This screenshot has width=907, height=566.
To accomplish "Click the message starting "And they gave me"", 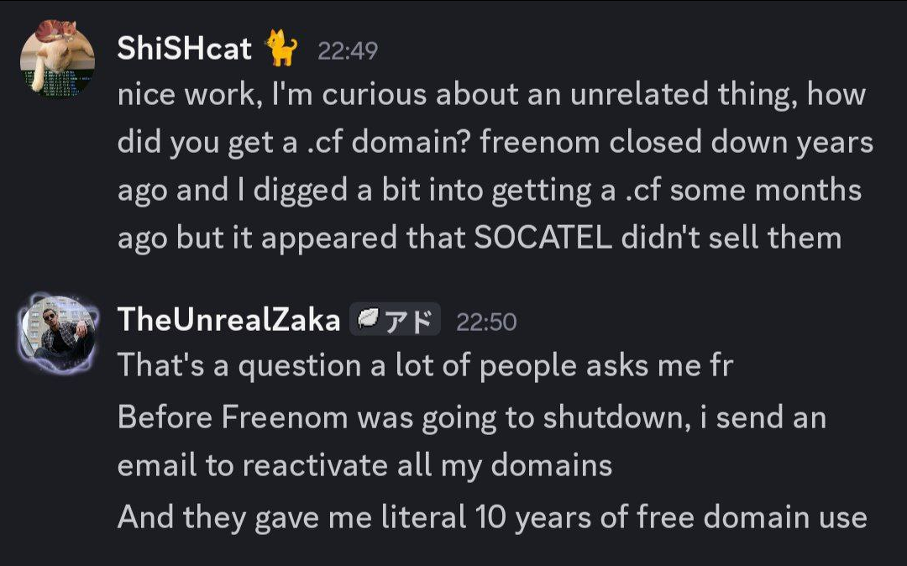I will (491, 517).
